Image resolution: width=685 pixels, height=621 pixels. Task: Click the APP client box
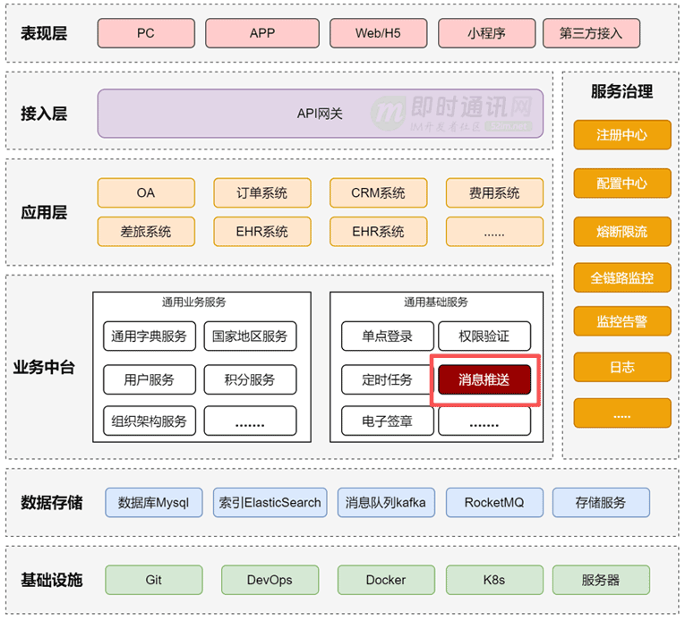click(x=261, y=33)
